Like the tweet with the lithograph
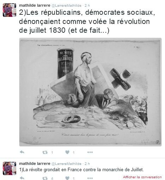Screen dimensions: 165x180 click(67, 152)
